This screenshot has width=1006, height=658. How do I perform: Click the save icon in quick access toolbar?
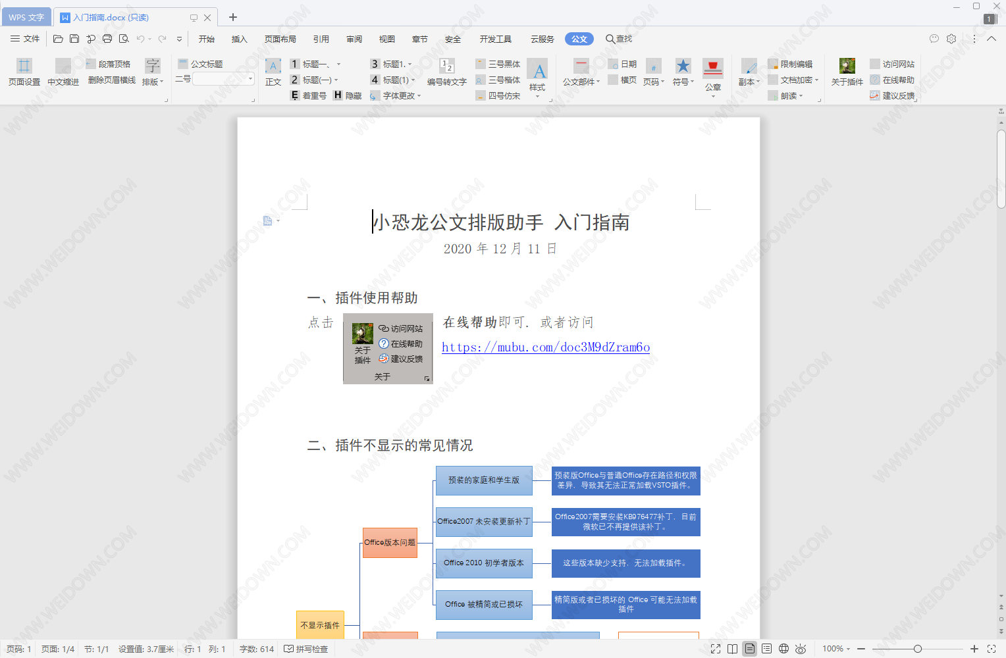point(74,39)
